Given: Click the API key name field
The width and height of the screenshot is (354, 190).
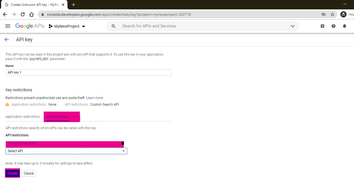Looking at the screenshot, I should (x=88, y=72).
